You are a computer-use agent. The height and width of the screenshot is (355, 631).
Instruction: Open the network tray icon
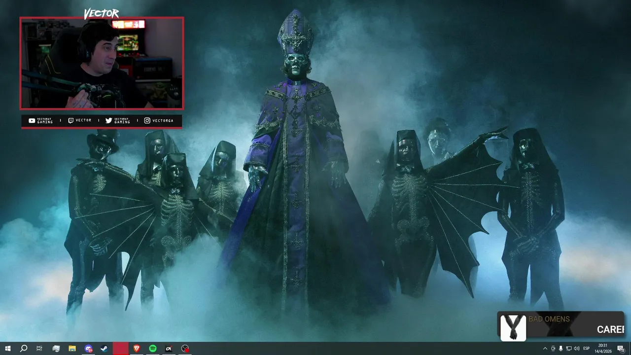(x=569, y=349)
